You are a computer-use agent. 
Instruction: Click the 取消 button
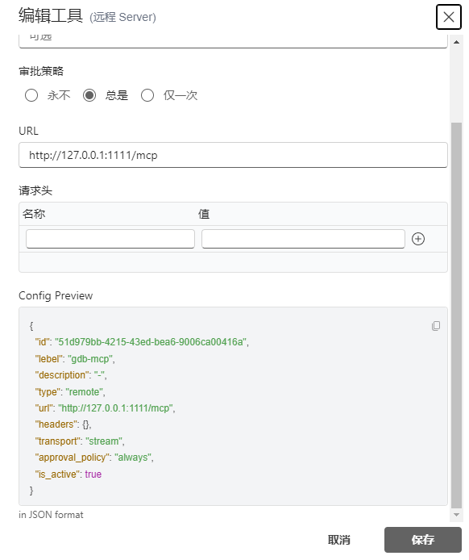click(x=338, y=540)
